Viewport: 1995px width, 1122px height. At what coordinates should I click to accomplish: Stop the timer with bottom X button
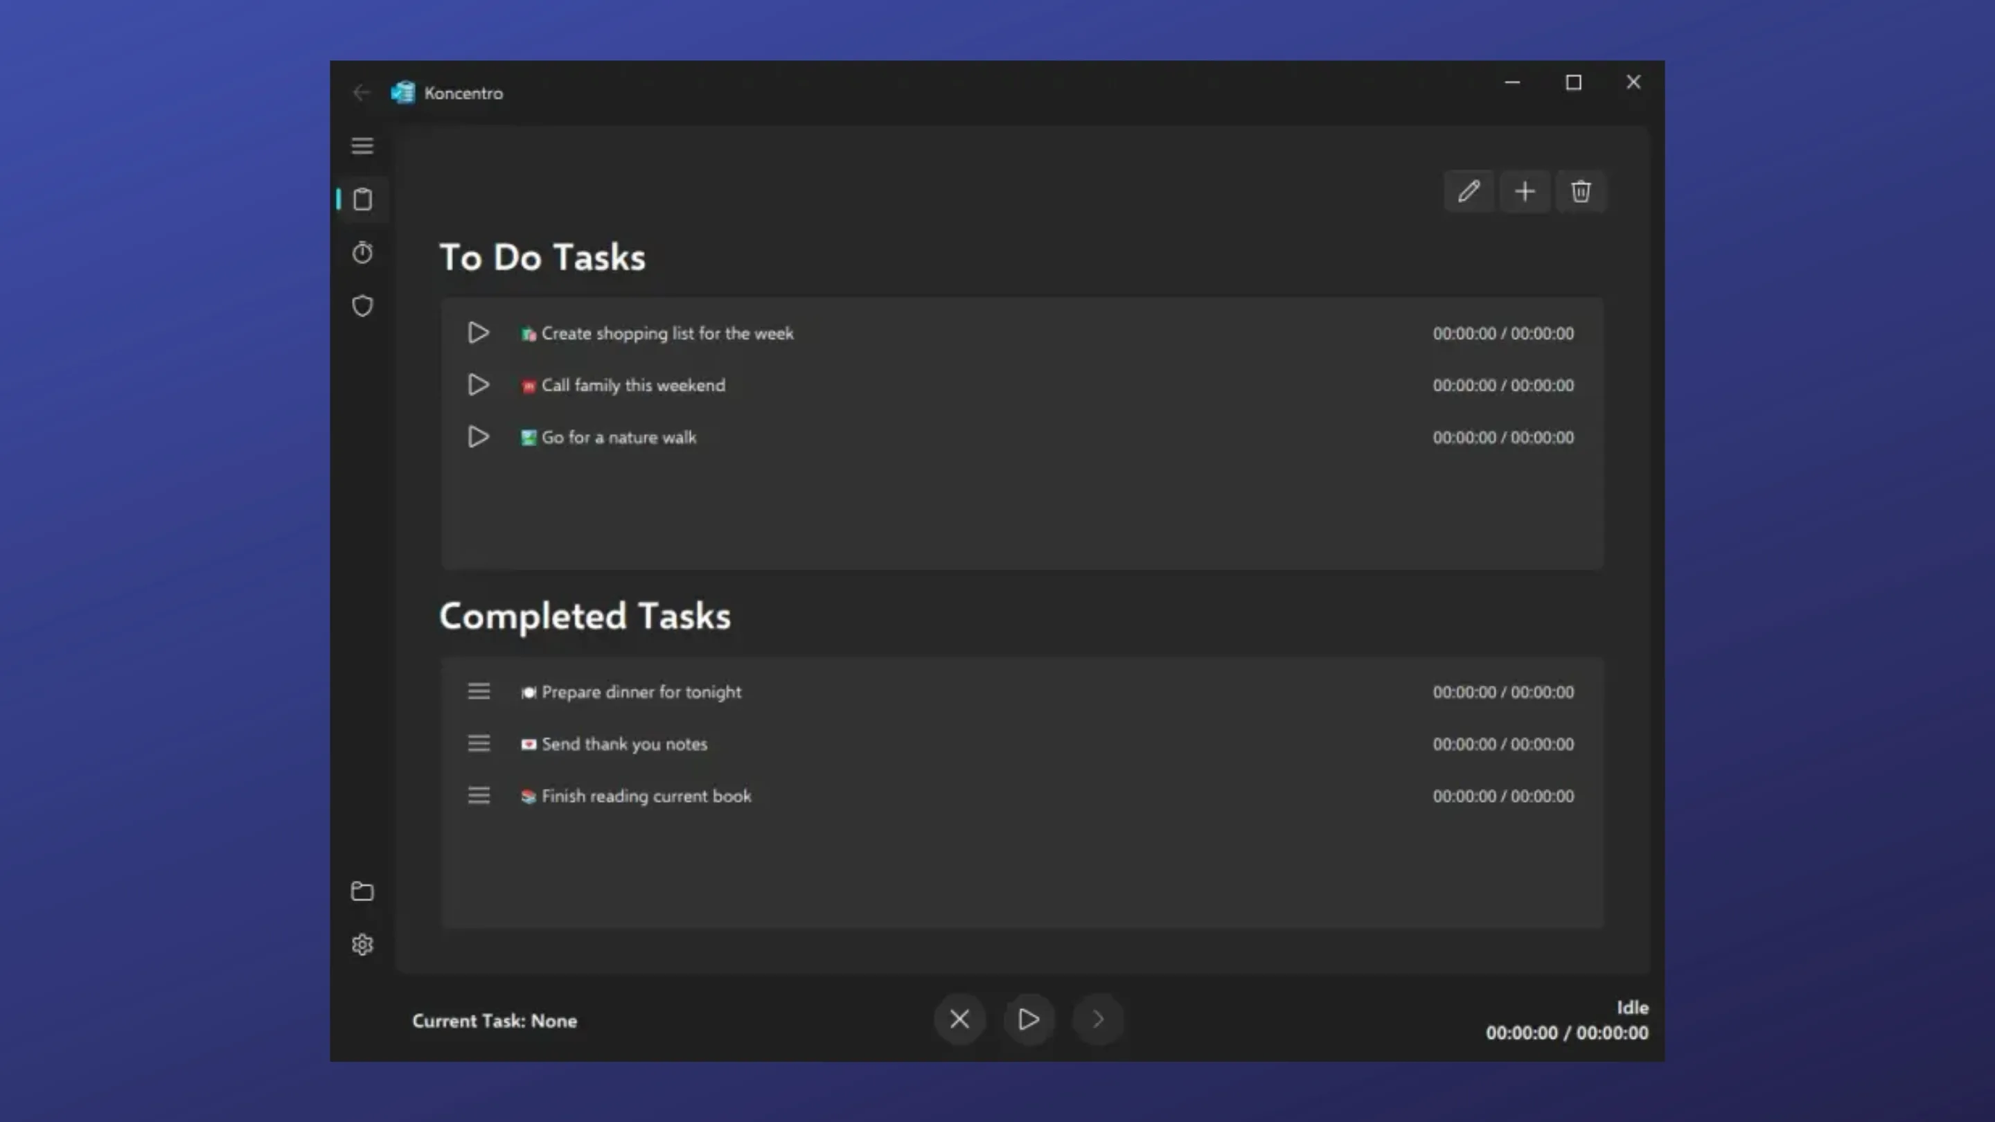pyautogui.click(x=959, y=1019)
